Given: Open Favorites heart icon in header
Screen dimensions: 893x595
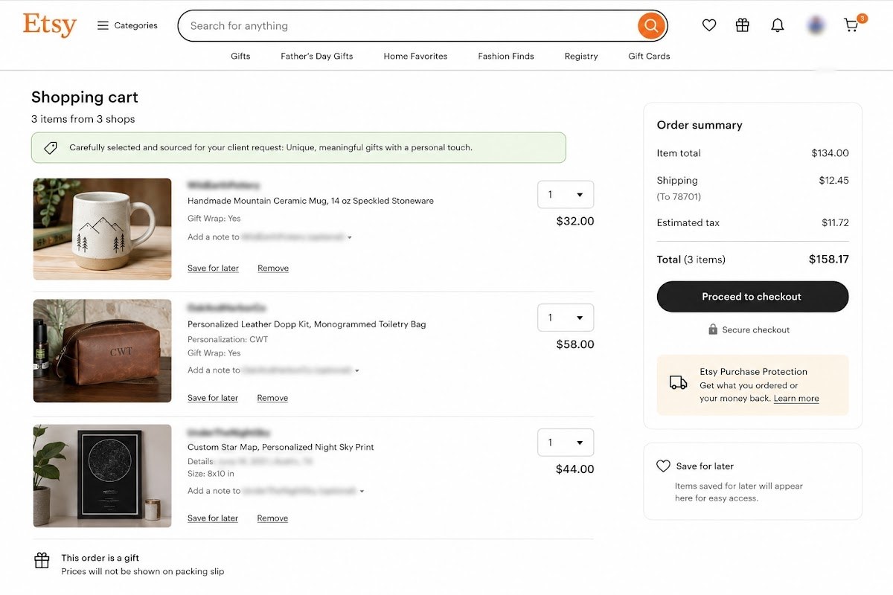Looking at the screenshot, I should click(x=709, y=25).
